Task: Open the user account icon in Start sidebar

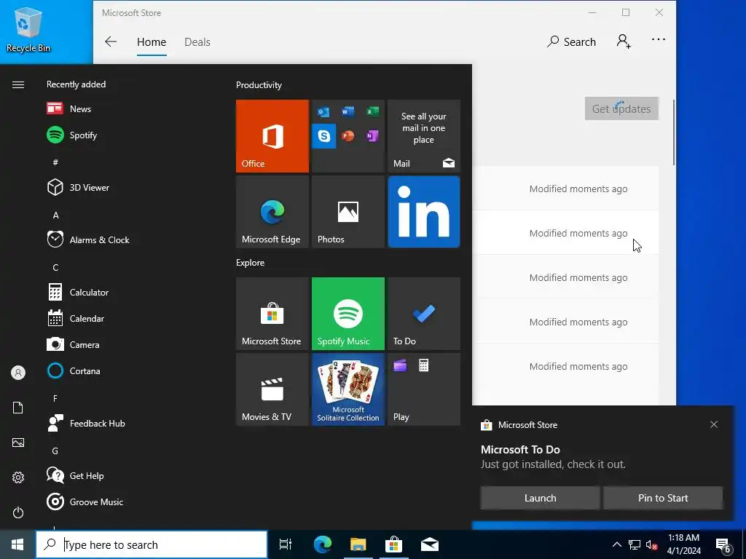Action: [18, 373]
